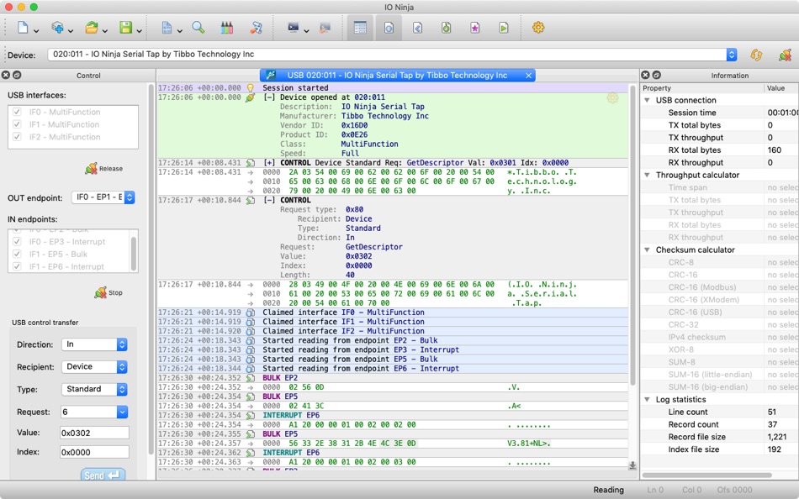Click the add plugin layer icon
The image size is (799, 499).
pyautogui.click(x=57, y=28)
